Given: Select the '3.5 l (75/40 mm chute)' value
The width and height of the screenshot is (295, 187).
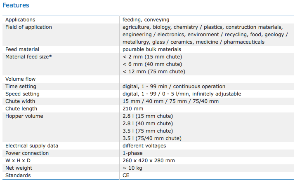Looking at the screenshot, I should pyautogui.click(x=152, y=138).
